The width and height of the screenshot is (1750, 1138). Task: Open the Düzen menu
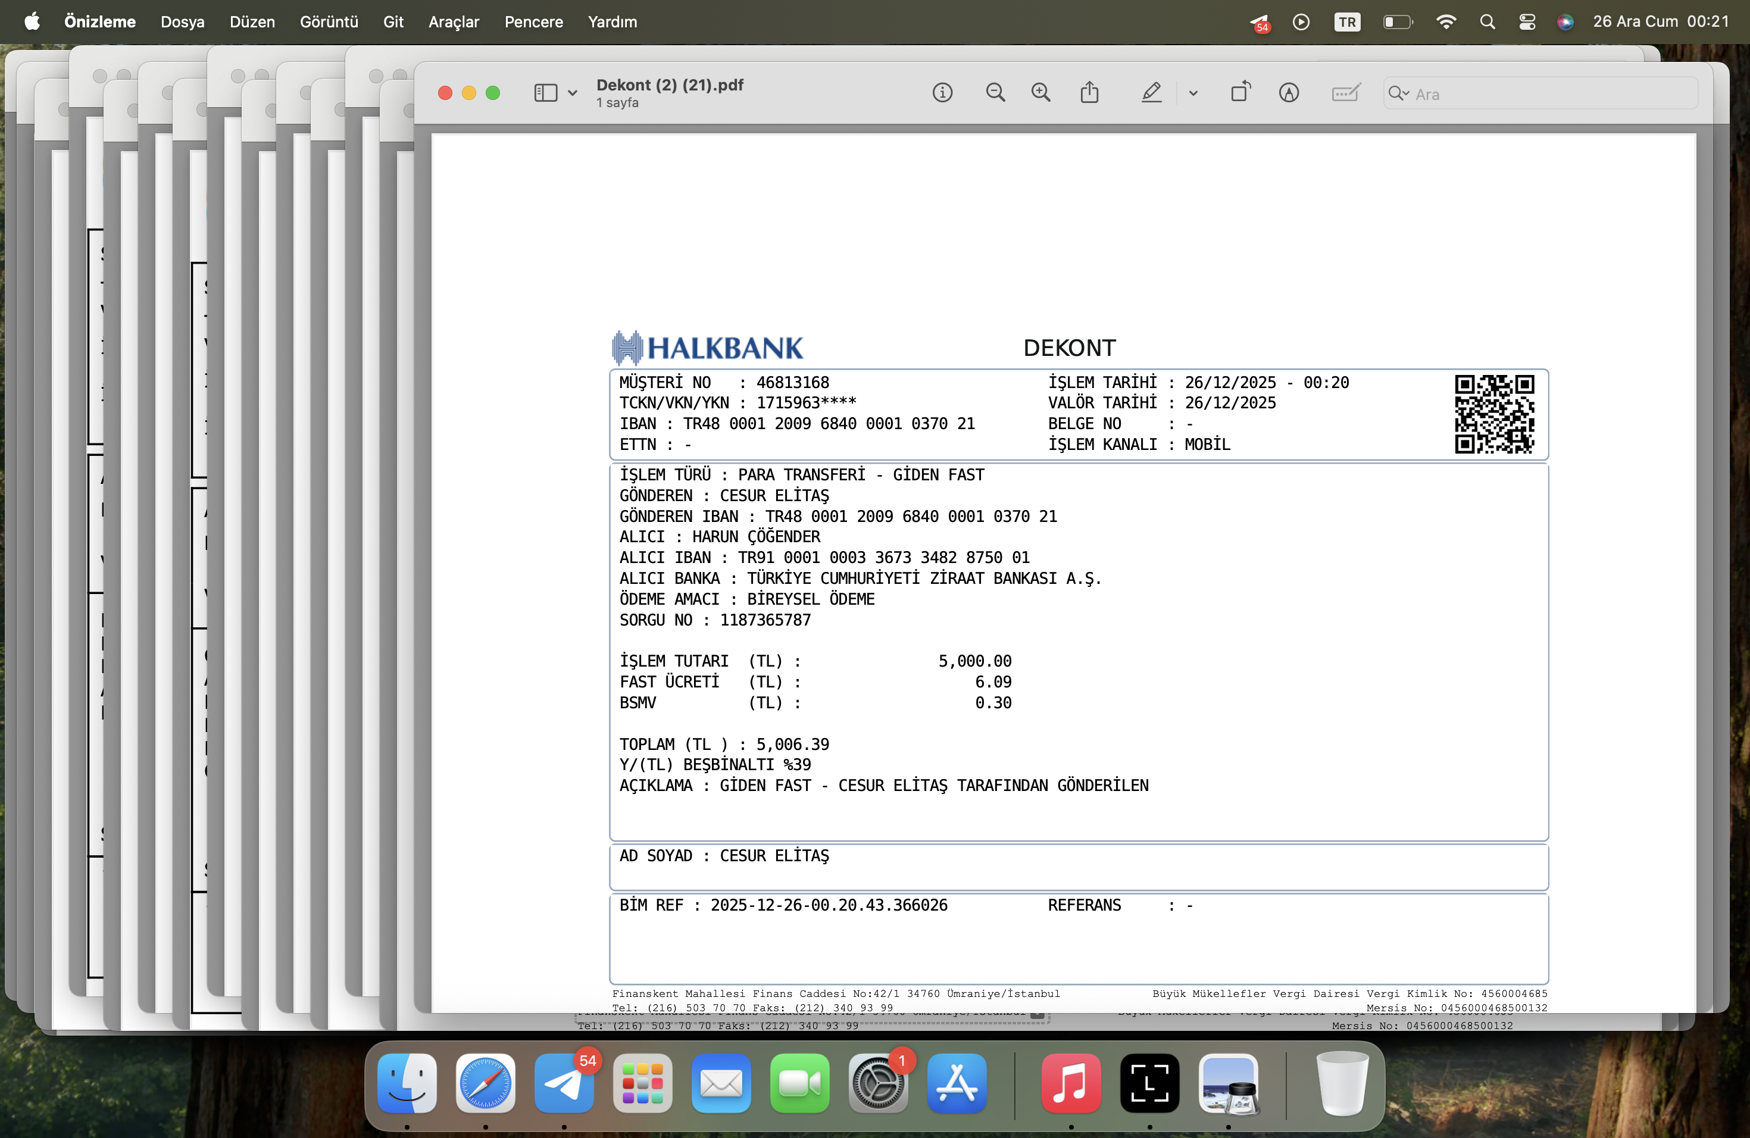point(252,22)
